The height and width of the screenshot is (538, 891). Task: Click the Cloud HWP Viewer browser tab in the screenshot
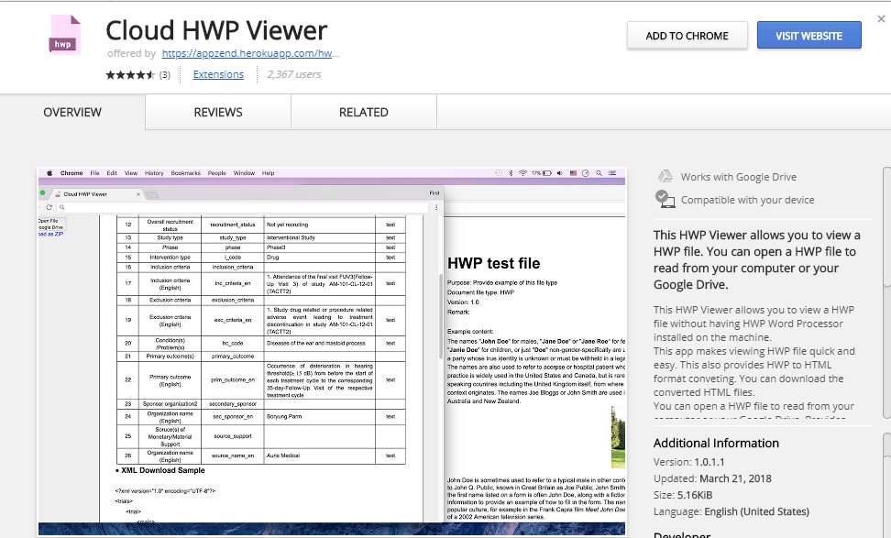point(96,194)
